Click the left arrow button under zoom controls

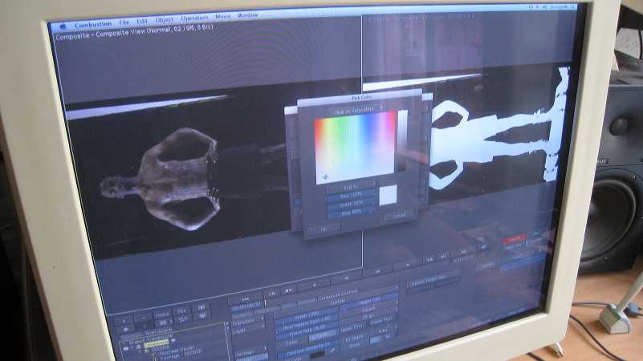click(127, 329)
